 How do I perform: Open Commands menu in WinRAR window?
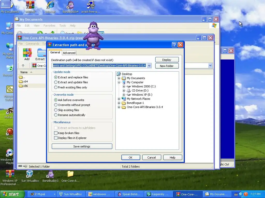32,44
